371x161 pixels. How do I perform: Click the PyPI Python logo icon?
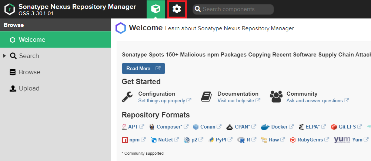tap(211, 140)
